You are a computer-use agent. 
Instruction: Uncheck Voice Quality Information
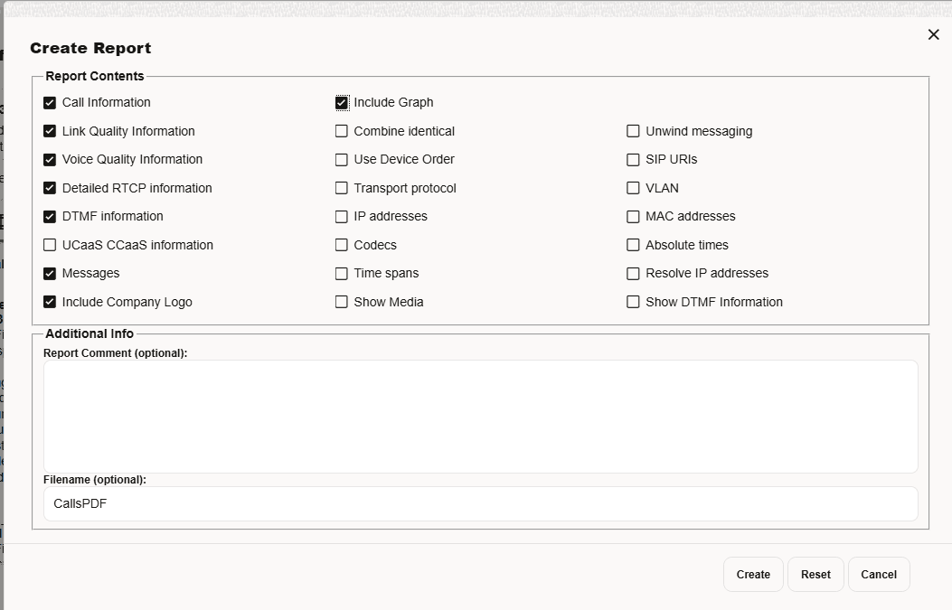(x=50, y=159)
